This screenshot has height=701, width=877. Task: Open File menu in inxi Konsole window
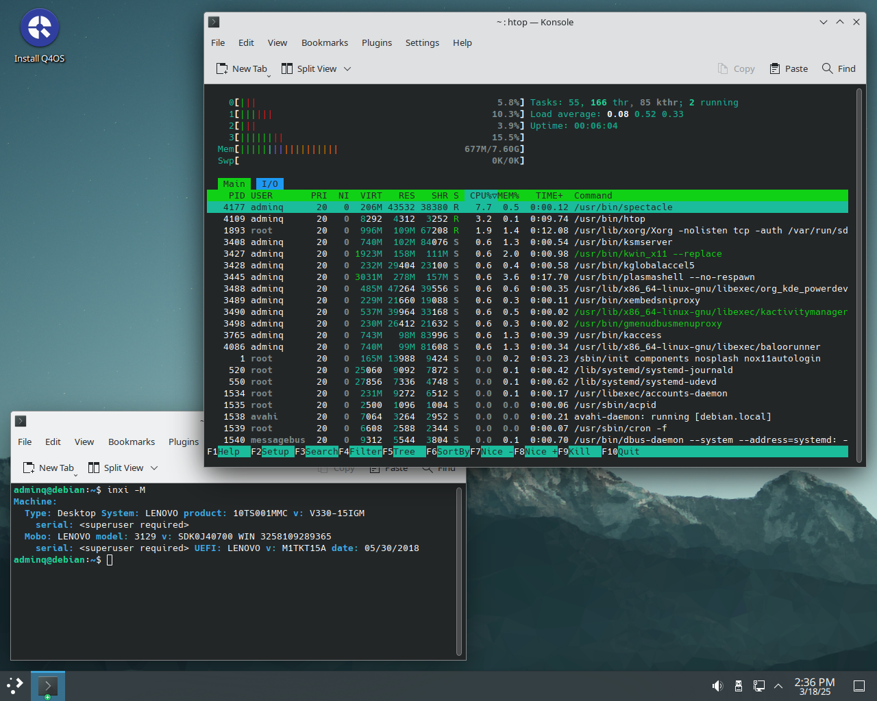[25, 442]
